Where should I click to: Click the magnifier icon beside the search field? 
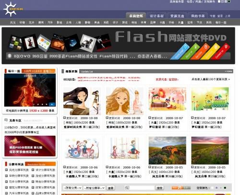pos(127,188)
